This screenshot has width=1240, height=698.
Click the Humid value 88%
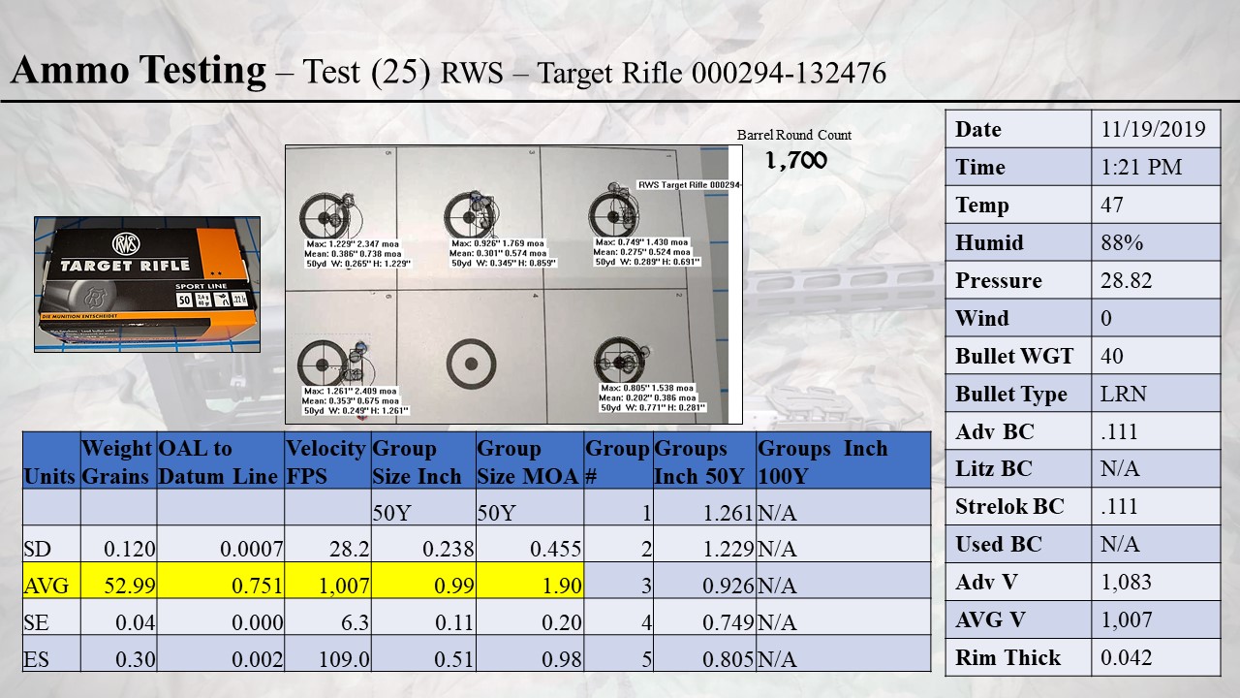[1122, 242]
